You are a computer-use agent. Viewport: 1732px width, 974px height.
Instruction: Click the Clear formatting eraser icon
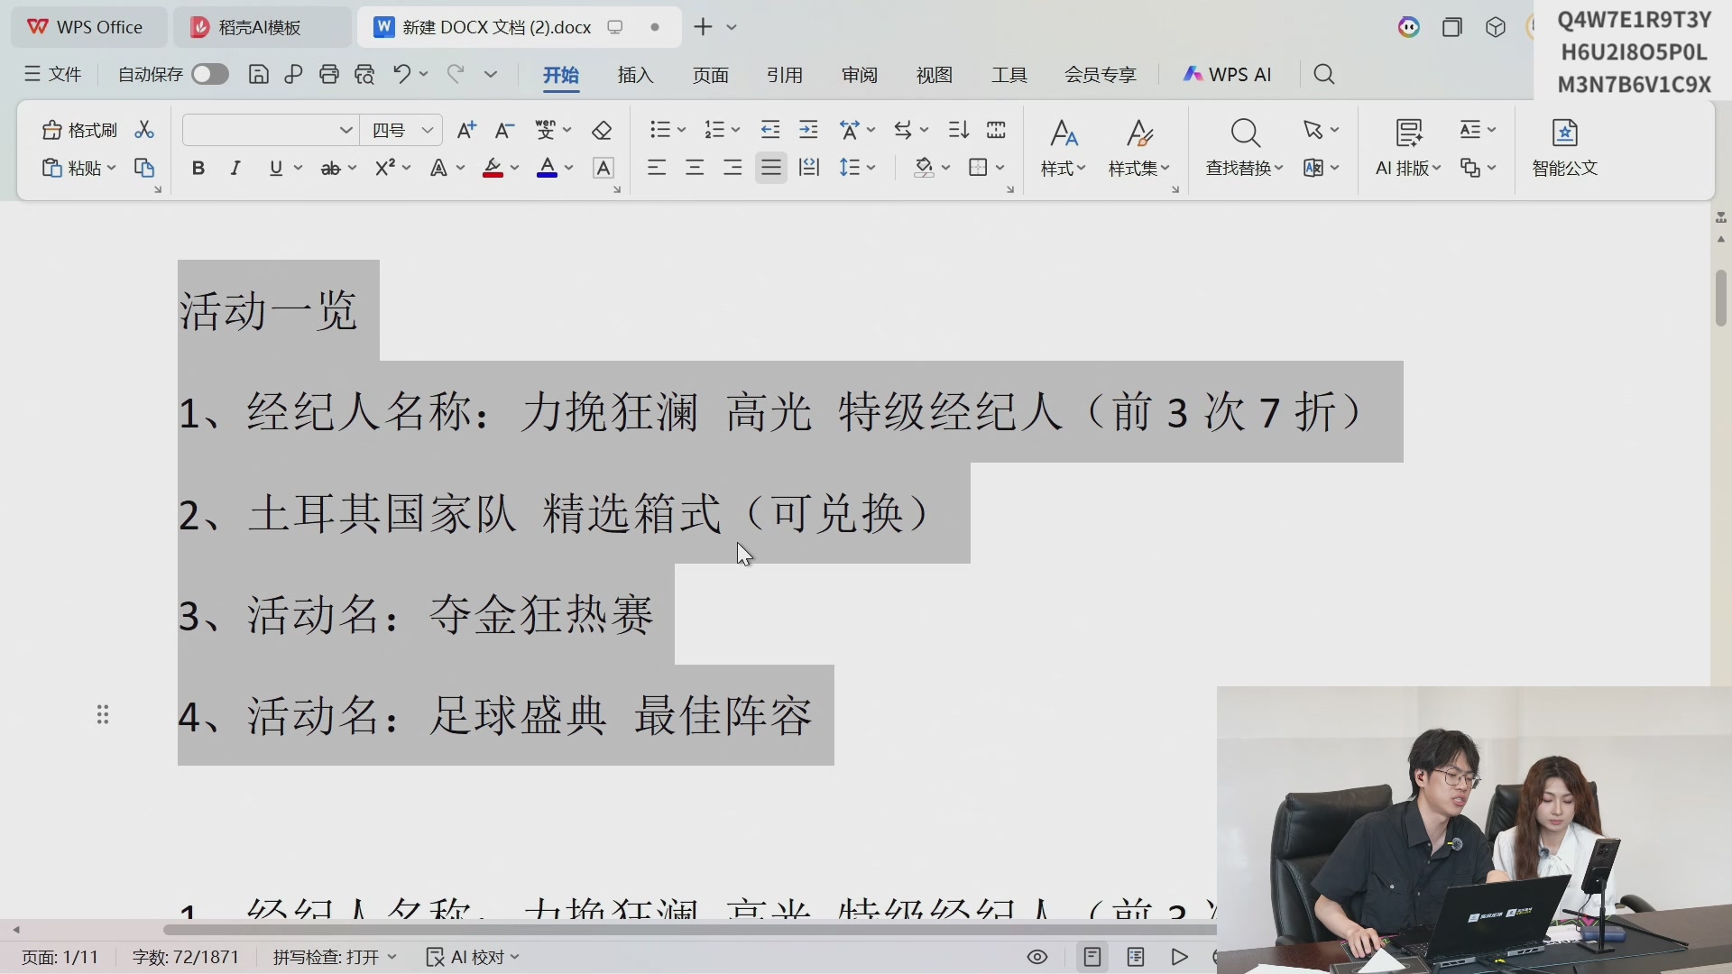click(x=602, y=131)
